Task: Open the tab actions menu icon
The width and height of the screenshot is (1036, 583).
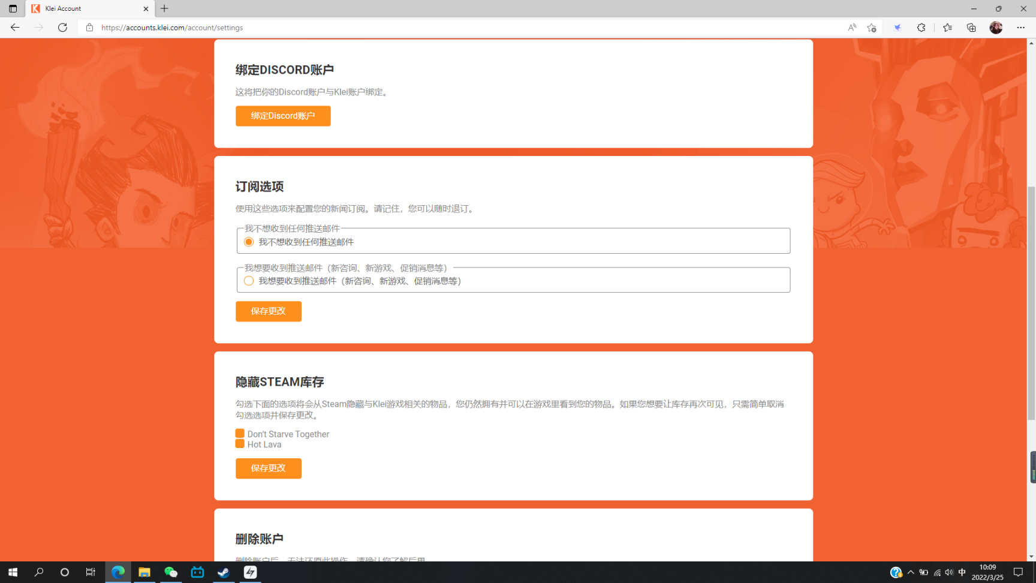Action: click(13, 8)
